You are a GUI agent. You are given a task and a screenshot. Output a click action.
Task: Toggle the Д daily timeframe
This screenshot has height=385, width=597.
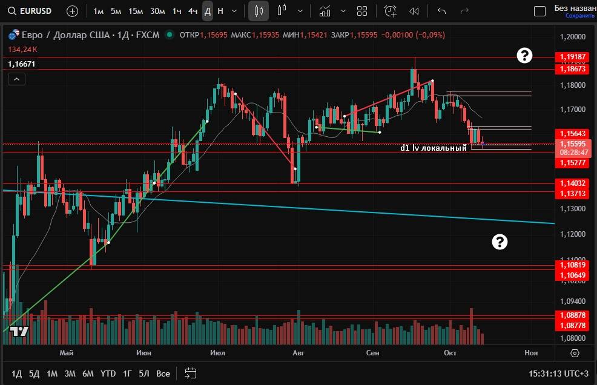(x=208, y=11)
